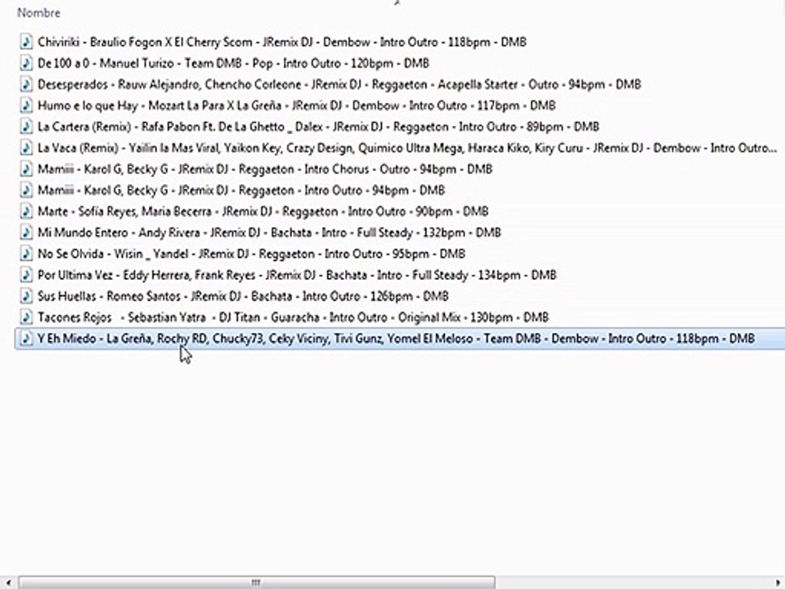This screenshot has width=785, height=589.
Task: Click the right arrow of horizontal scrollbar
Action: point(778,582)
